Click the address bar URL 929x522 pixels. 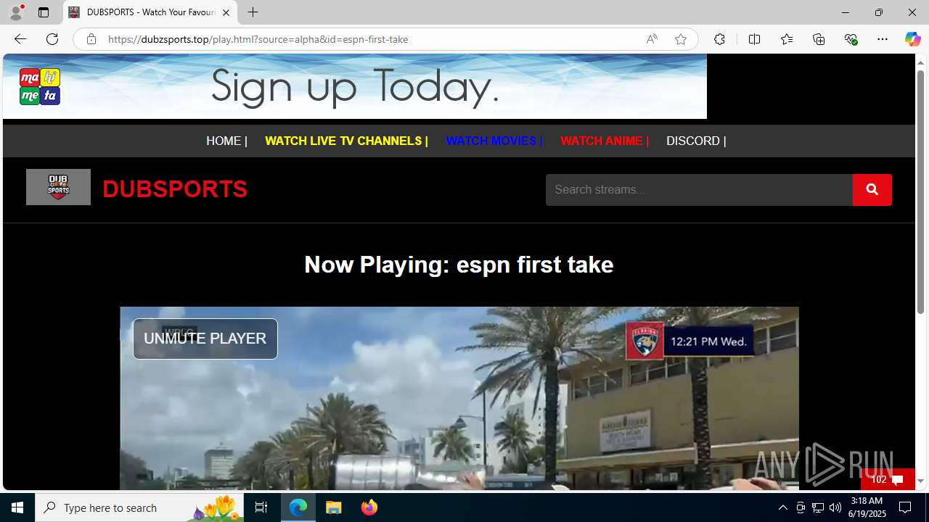point(258,39)
